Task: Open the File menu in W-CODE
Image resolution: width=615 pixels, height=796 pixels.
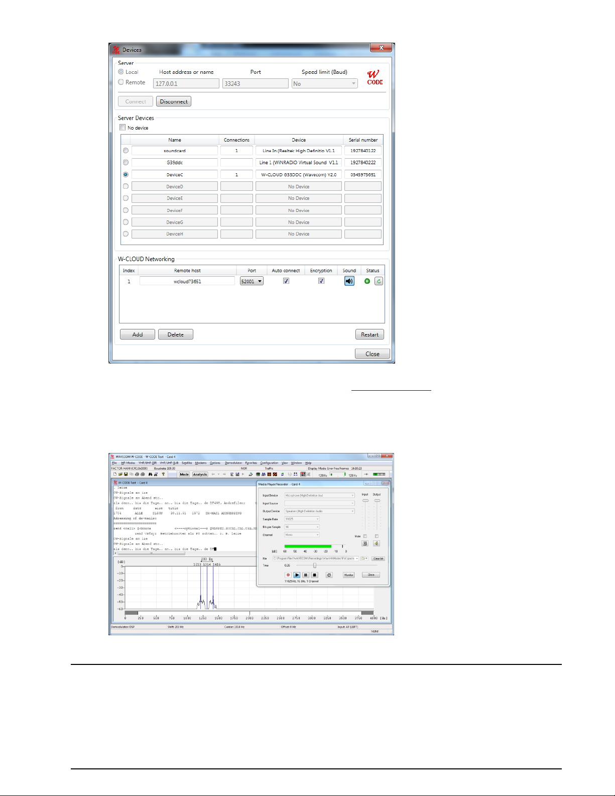Action: (114, 463)
